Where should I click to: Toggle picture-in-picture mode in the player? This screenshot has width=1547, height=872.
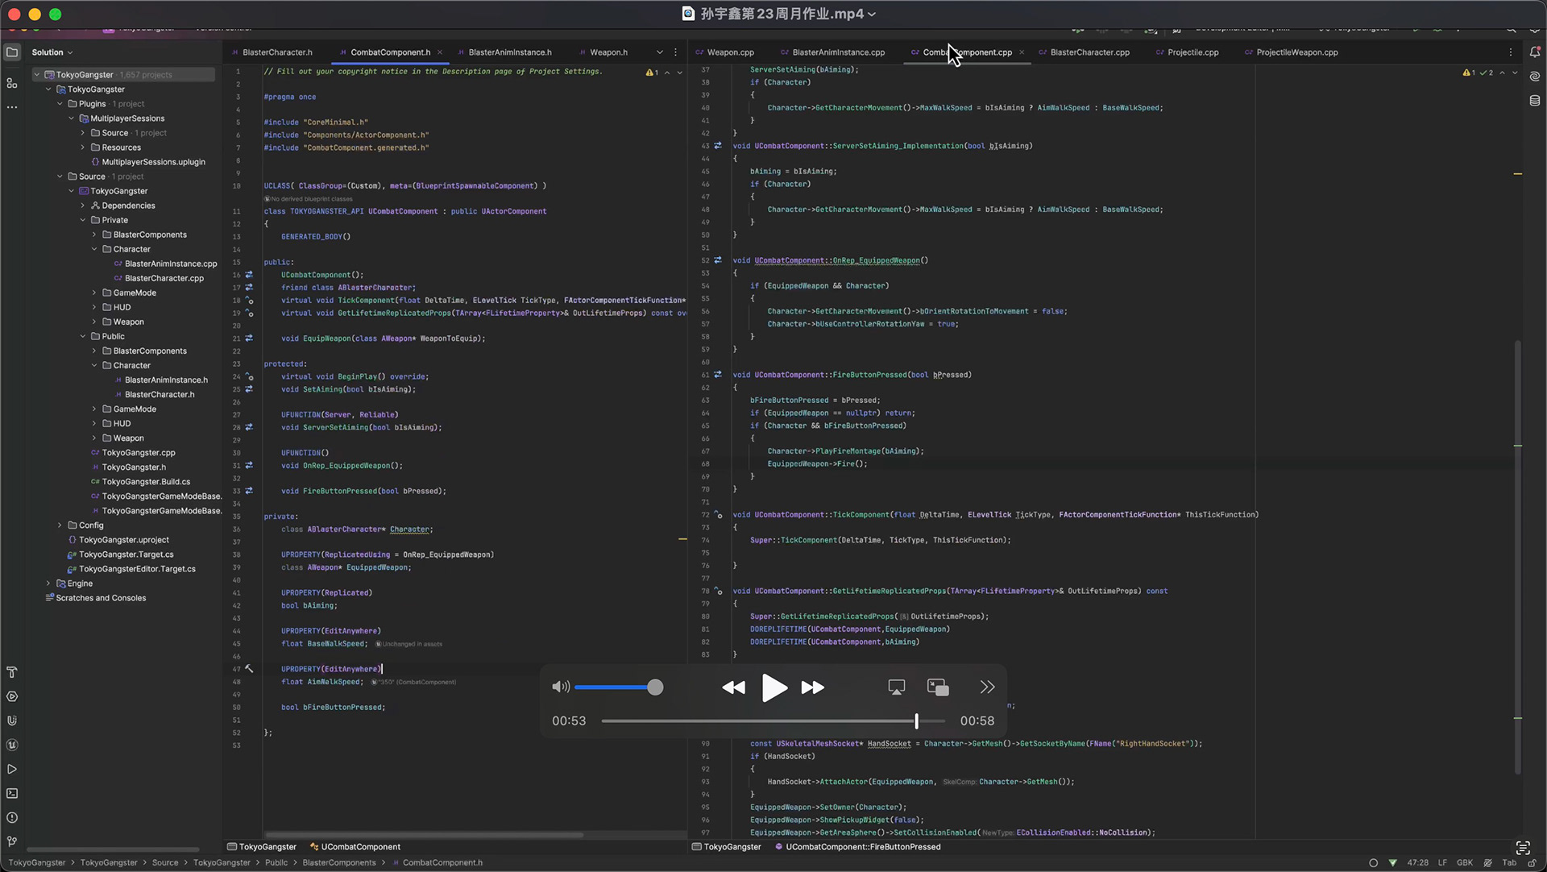[938, 687]
